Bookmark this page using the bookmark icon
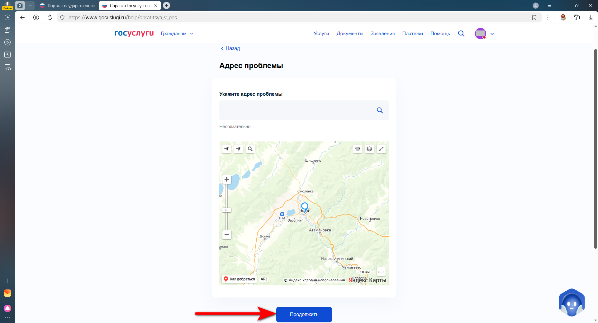Image resolution: width=598 pixels, height=323 pixels. [534, 17]
